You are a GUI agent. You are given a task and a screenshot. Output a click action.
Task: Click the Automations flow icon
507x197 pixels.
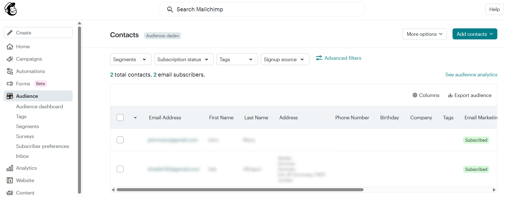coord(10,71)
